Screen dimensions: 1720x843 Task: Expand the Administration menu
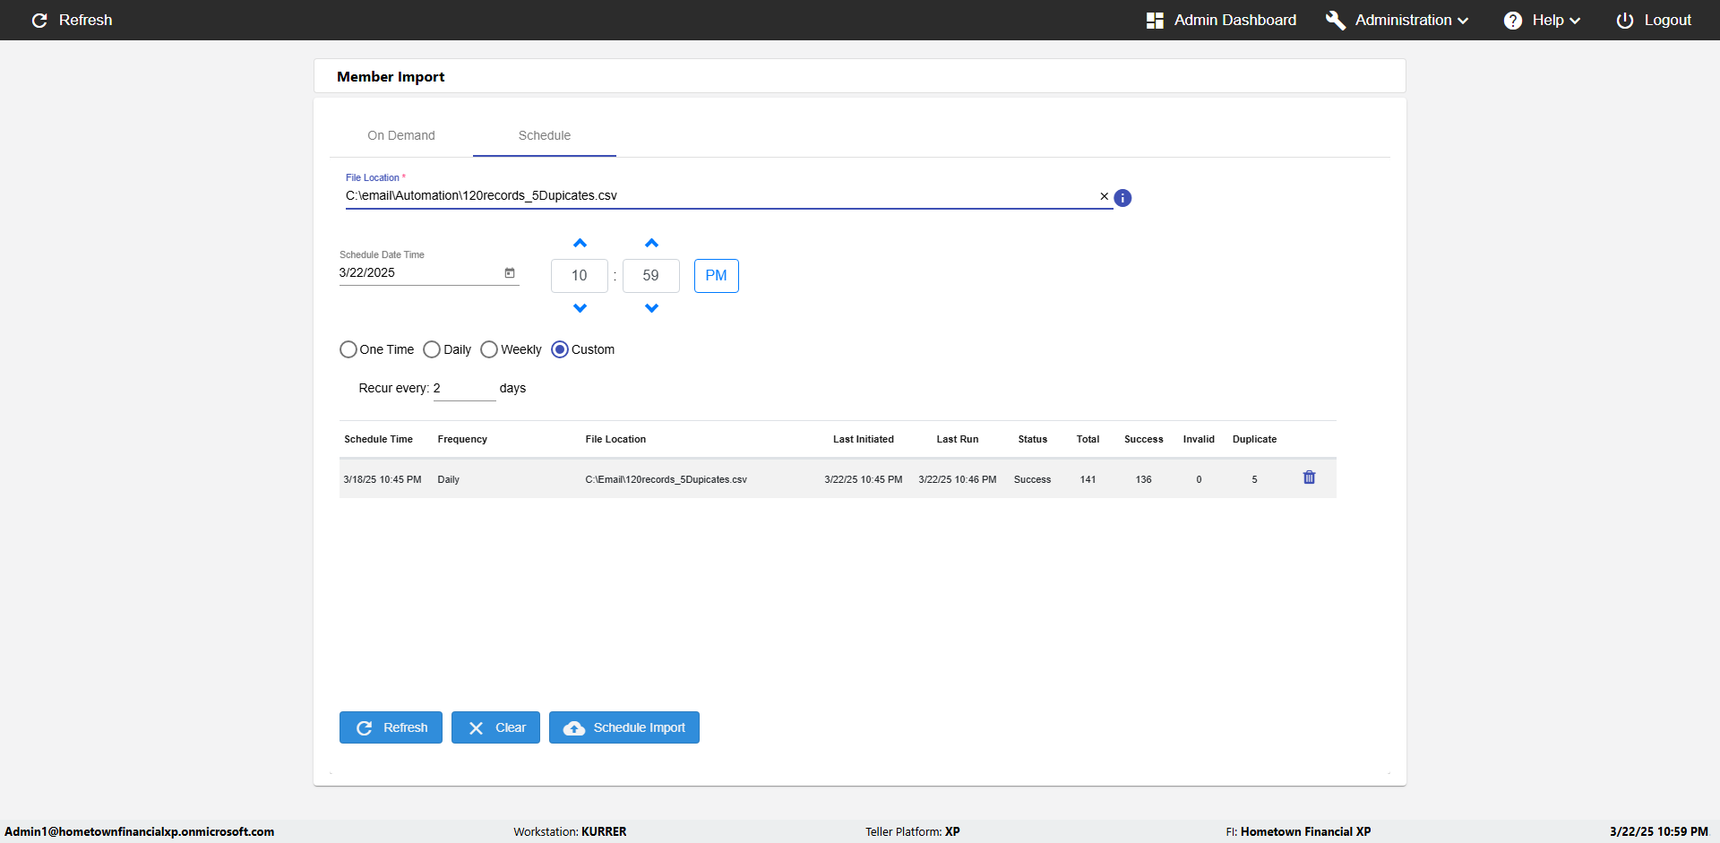1397,20
